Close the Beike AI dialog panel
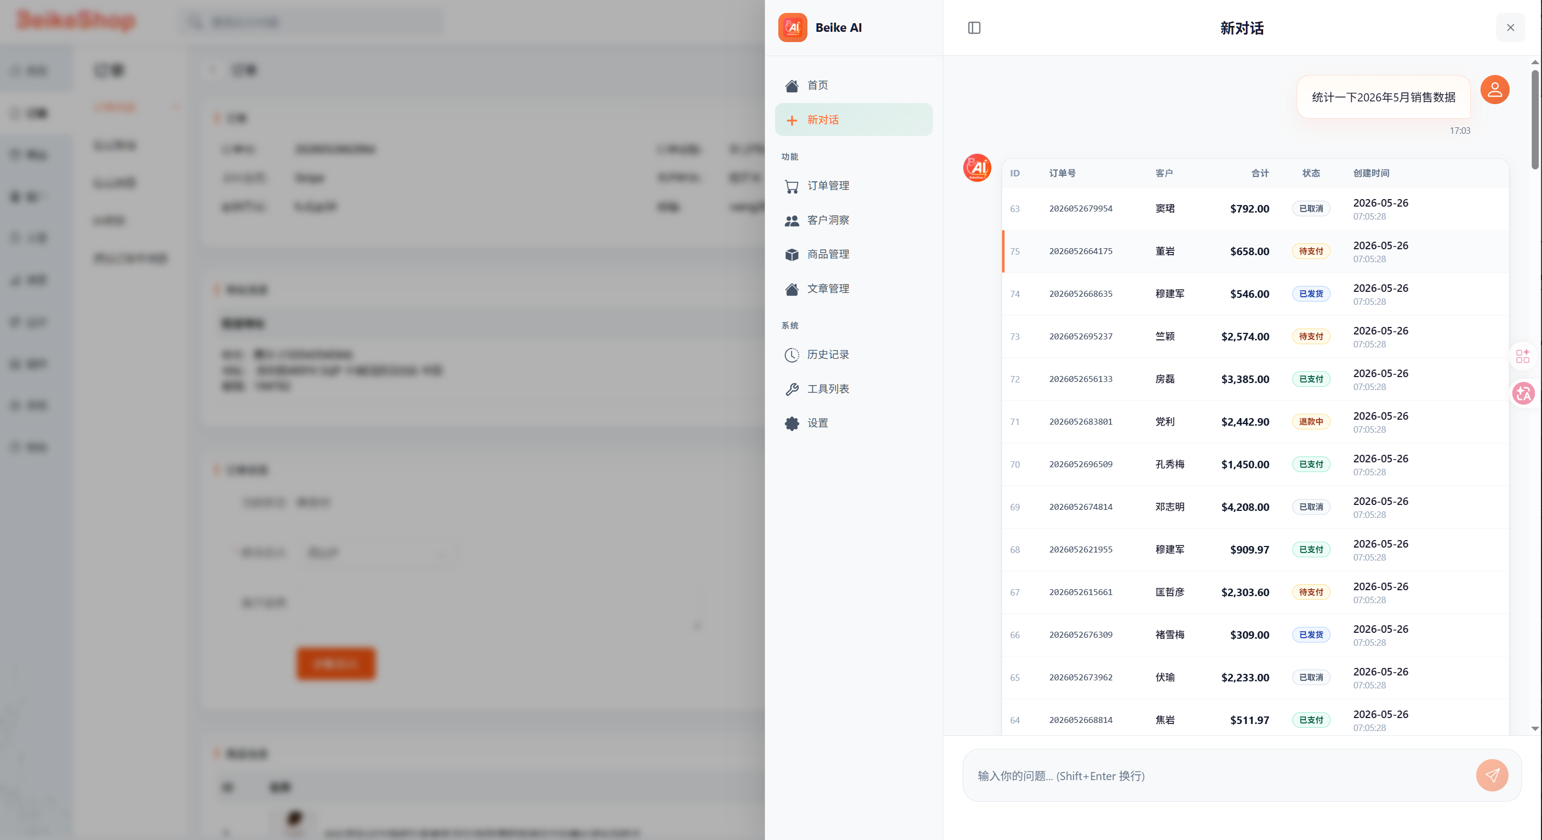The image size is (1542, 840). 1510,28
